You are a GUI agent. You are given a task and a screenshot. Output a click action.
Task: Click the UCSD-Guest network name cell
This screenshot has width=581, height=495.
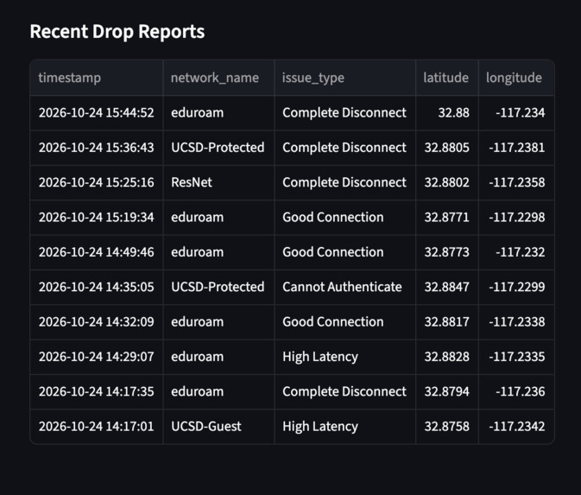pos(218,427)
